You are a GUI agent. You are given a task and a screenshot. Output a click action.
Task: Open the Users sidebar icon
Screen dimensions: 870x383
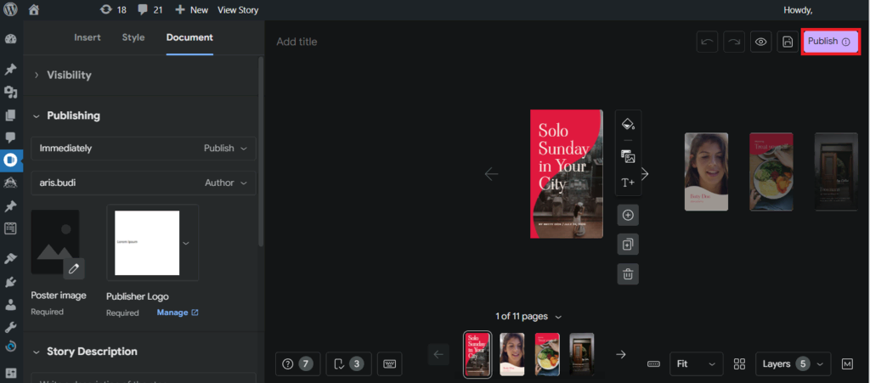(x=10, y=304)
